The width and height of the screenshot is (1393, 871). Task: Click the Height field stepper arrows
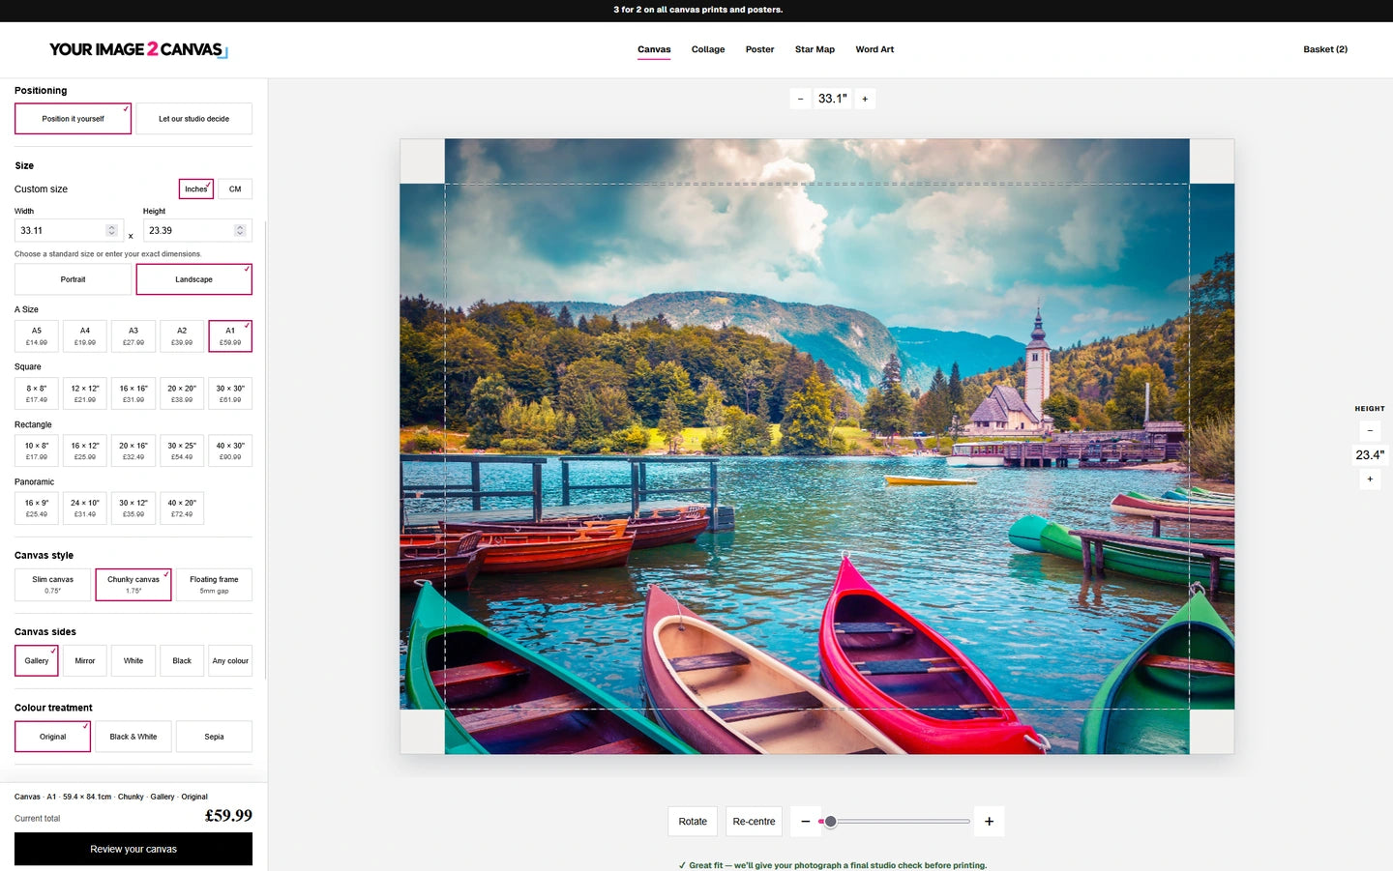click(x=240, y=230)
